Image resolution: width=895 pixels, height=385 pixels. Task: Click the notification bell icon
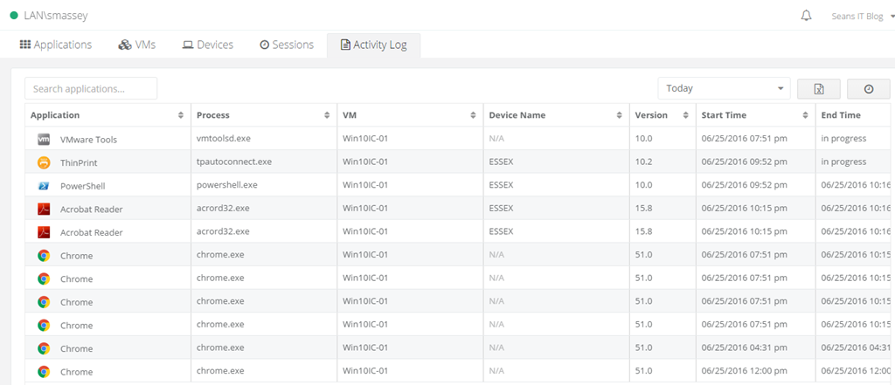[x=806, y=16]
